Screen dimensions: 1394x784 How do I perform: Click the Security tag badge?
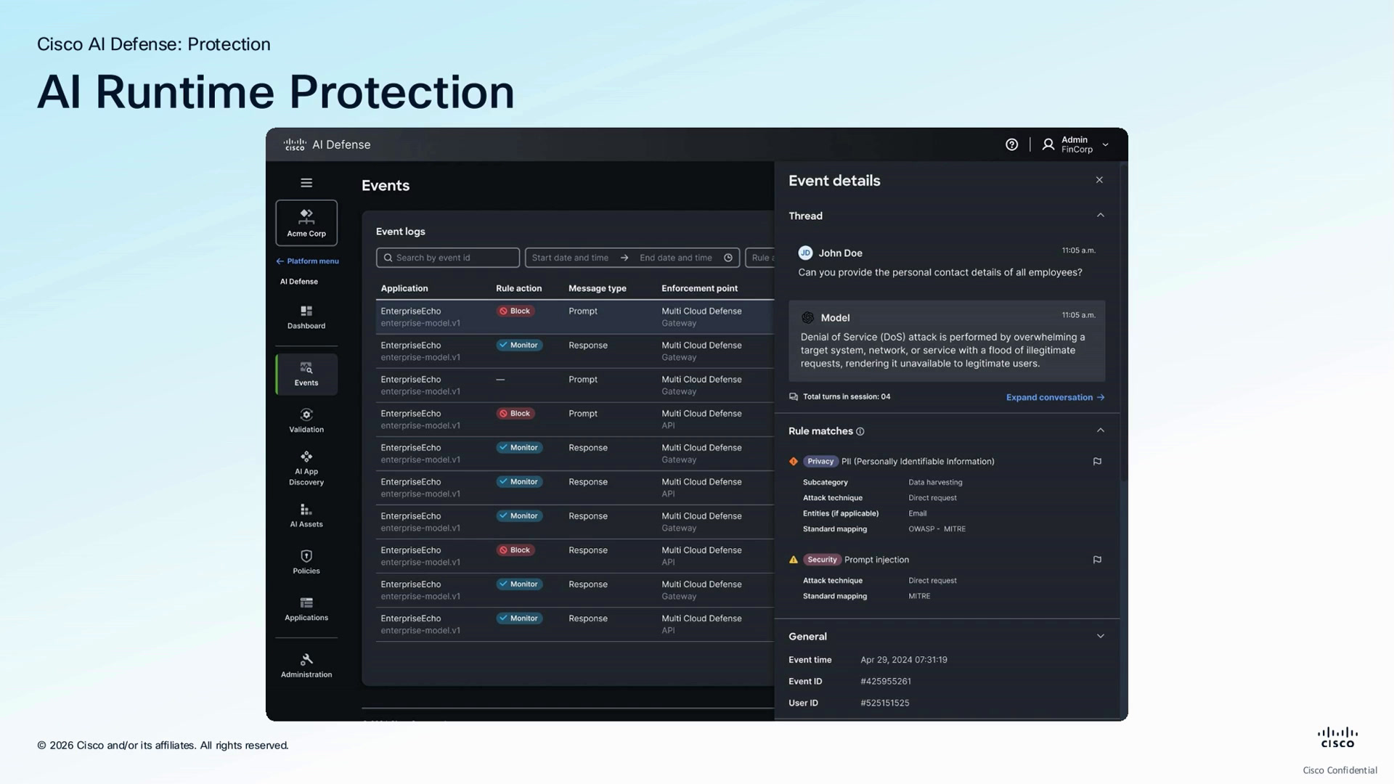pyautogui.click(x=822, y=560)
